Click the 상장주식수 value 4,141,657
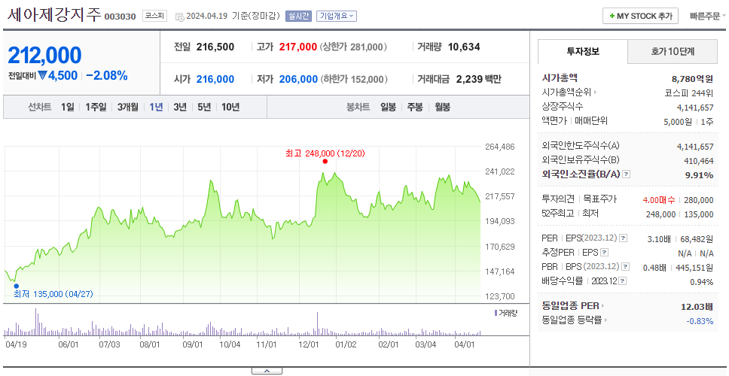 coord(695,108)
